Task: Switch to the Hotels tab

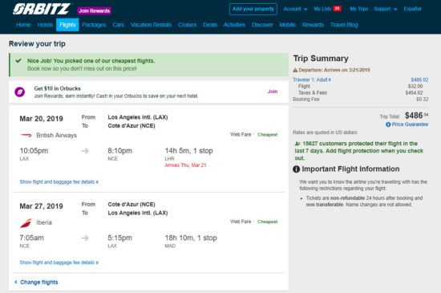Action: (45, 25)
